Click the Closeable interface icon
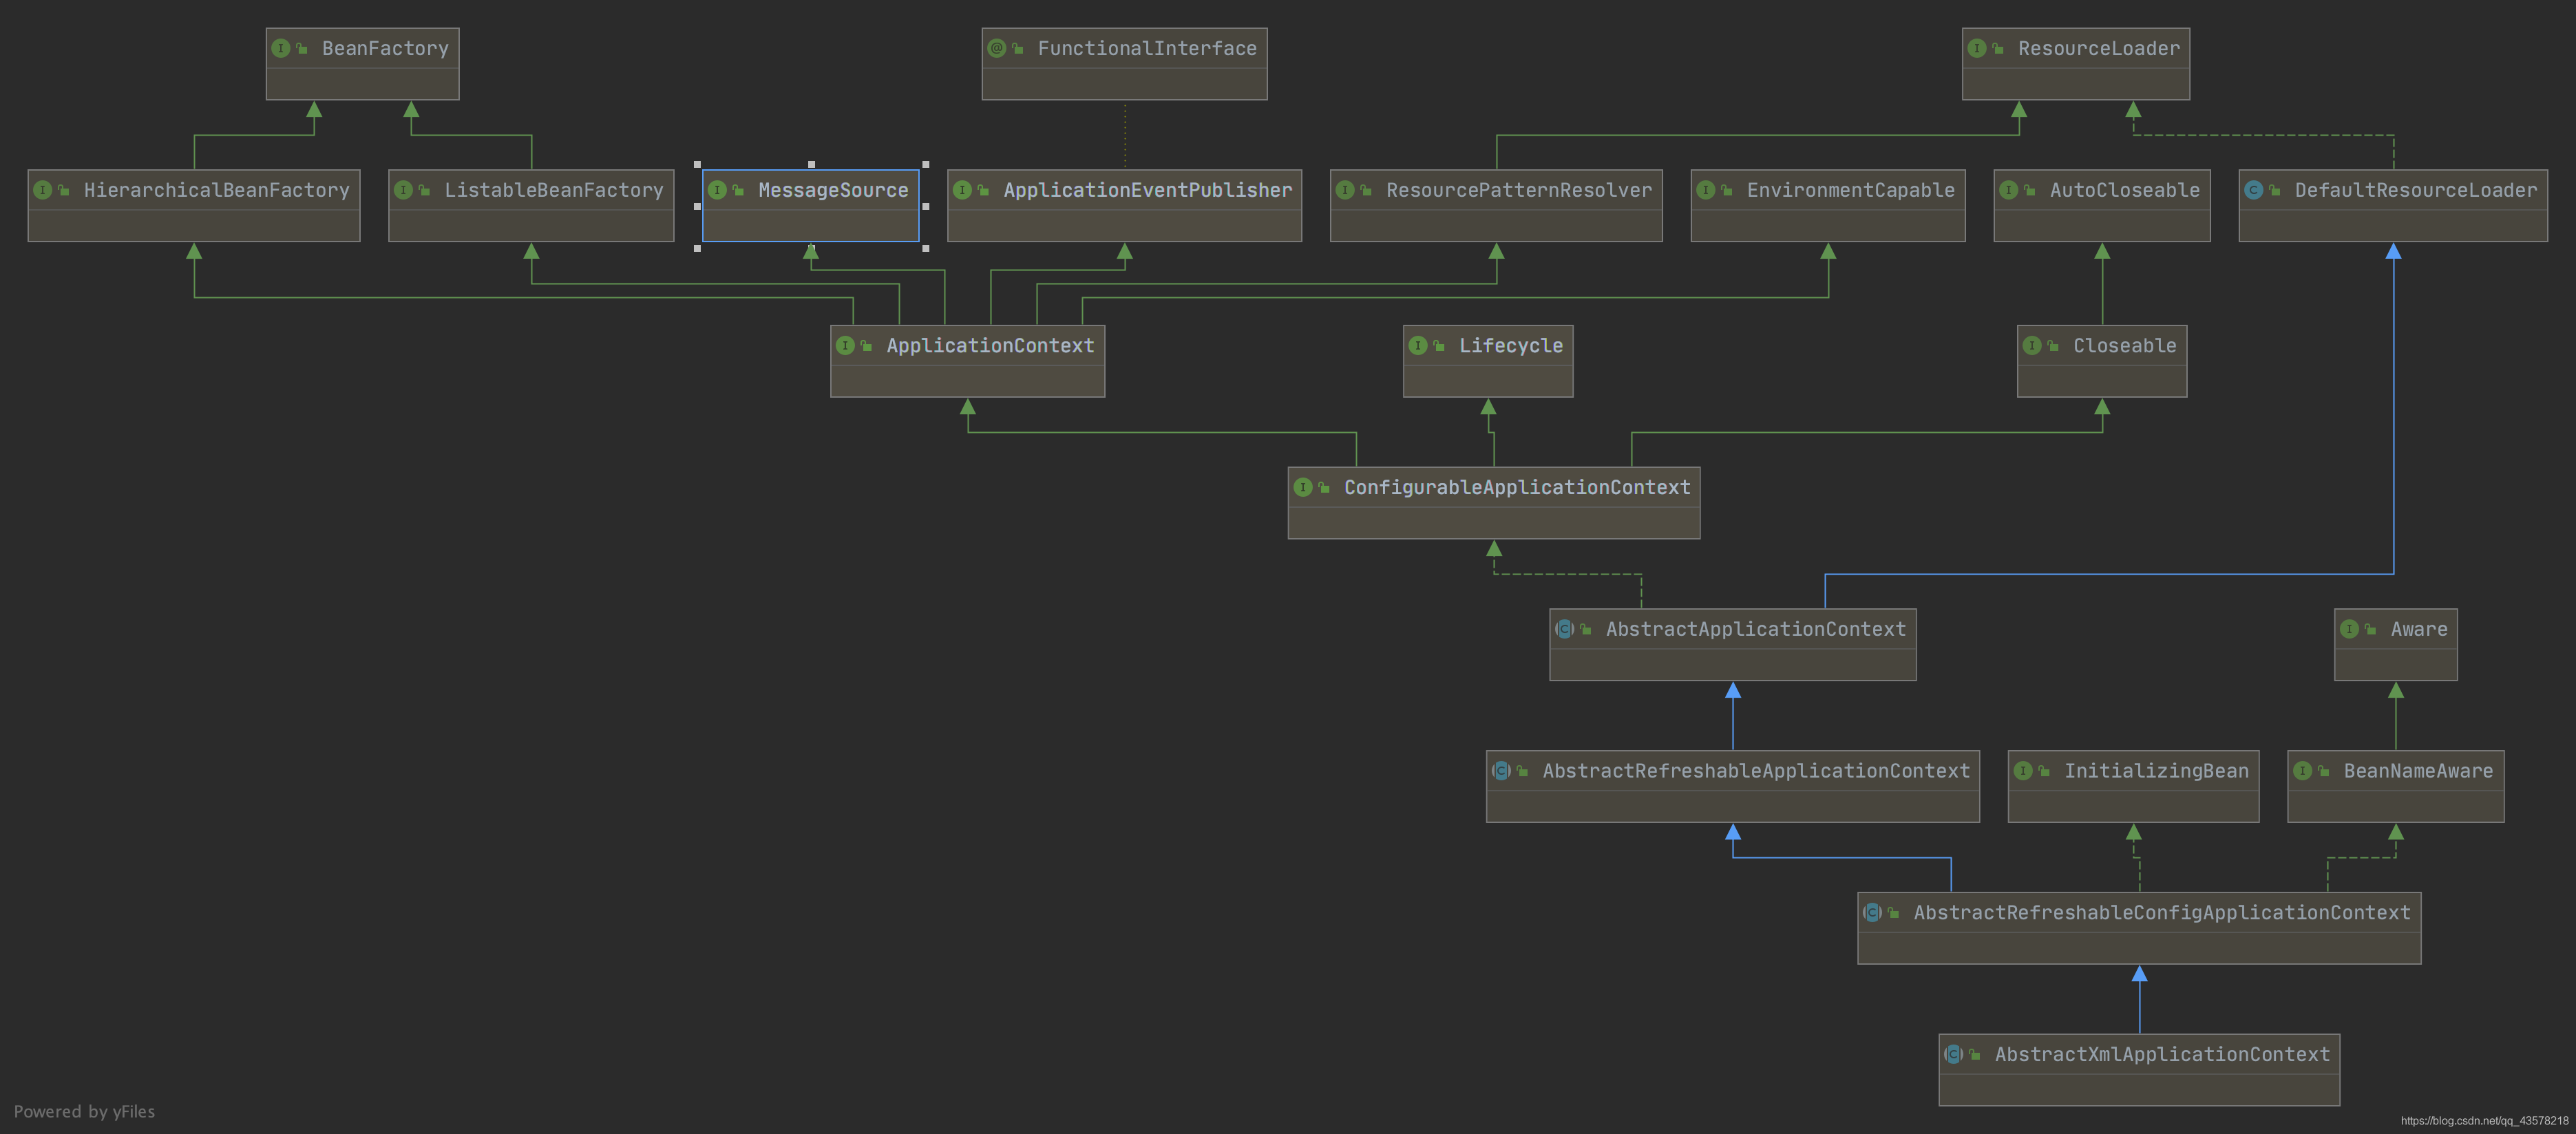 click(2033, 346)
